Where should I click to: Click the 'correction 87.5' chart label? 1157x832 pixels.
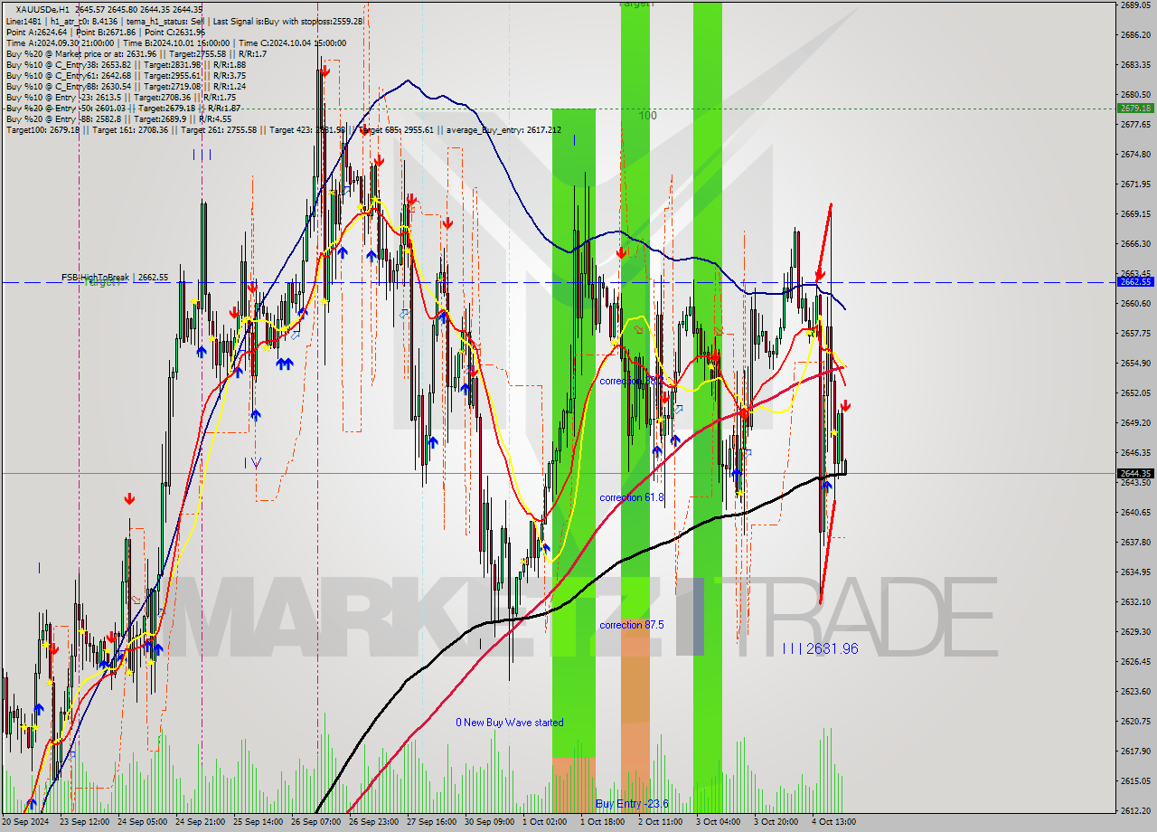pos(632,625)
